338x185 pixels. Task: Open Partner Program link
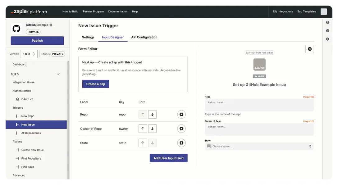(93, 11)
